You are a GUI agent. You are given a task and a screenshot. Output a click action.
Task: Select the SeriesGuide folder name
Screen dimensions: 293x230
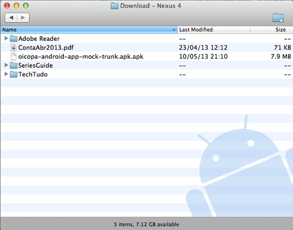tap(35, 65)
